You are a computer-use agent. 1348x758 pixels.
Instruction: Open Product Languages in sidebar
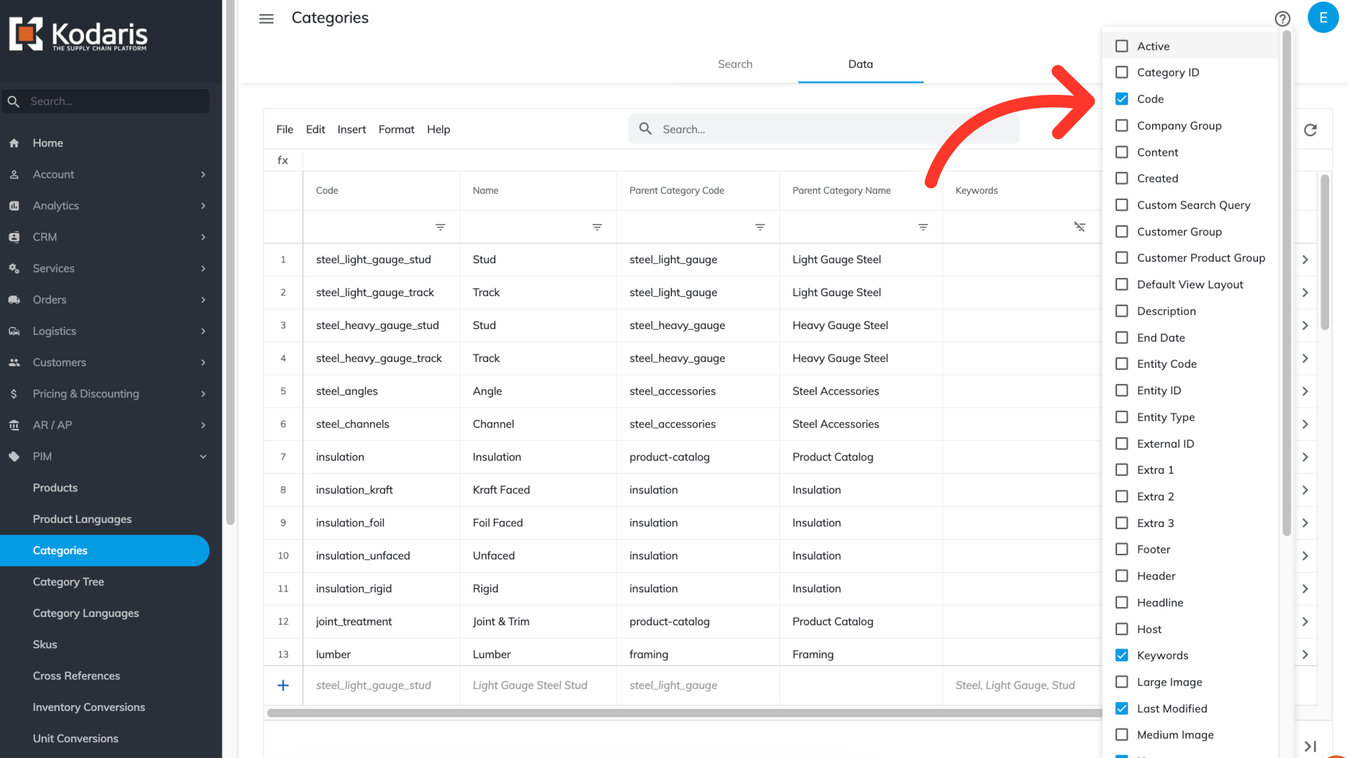82,519
